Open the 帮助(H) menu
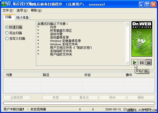 (x=36, y=10)
